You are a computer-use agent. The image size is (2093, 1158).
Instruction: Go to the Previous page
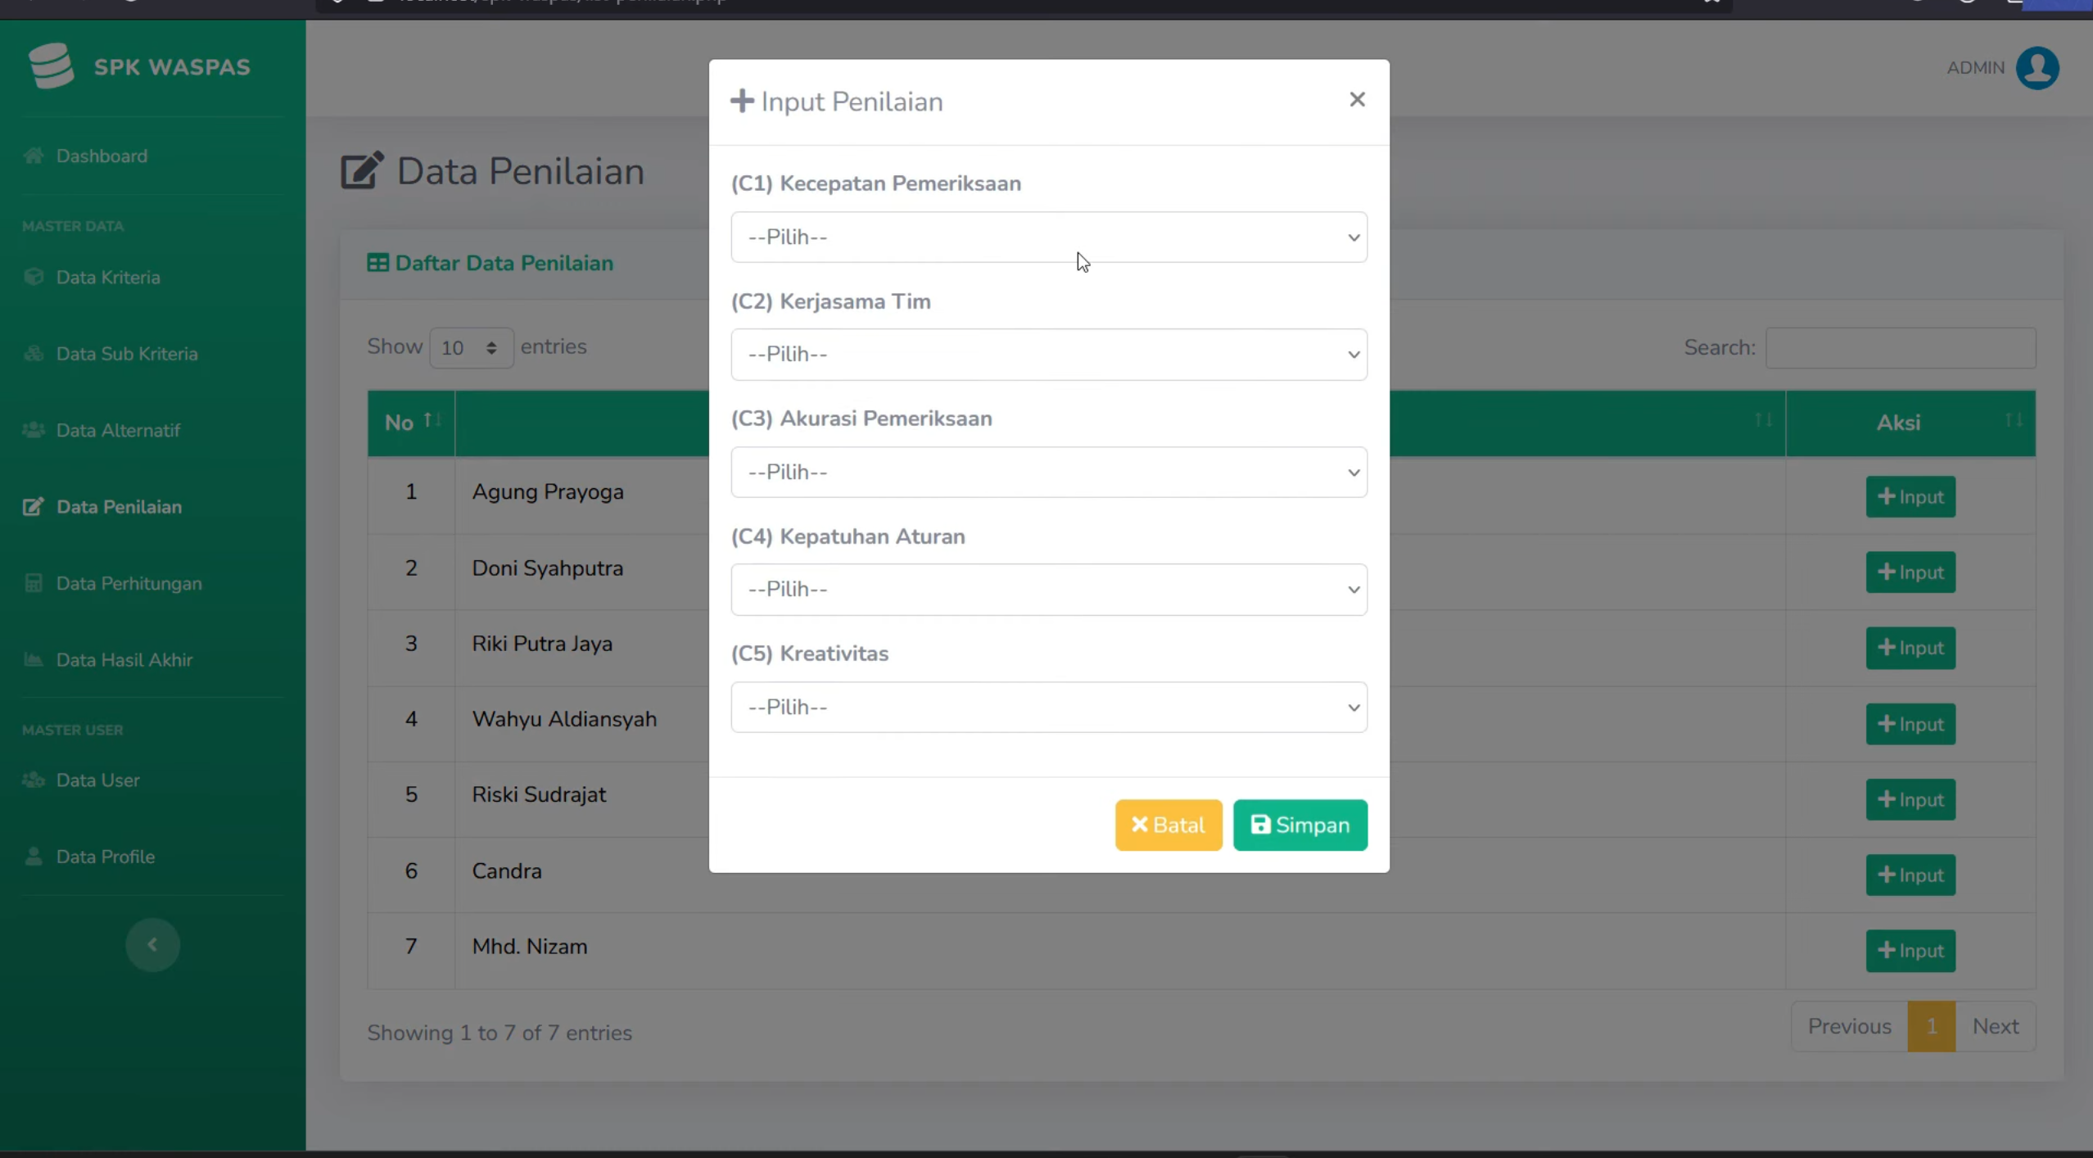click(1849, 1026)
